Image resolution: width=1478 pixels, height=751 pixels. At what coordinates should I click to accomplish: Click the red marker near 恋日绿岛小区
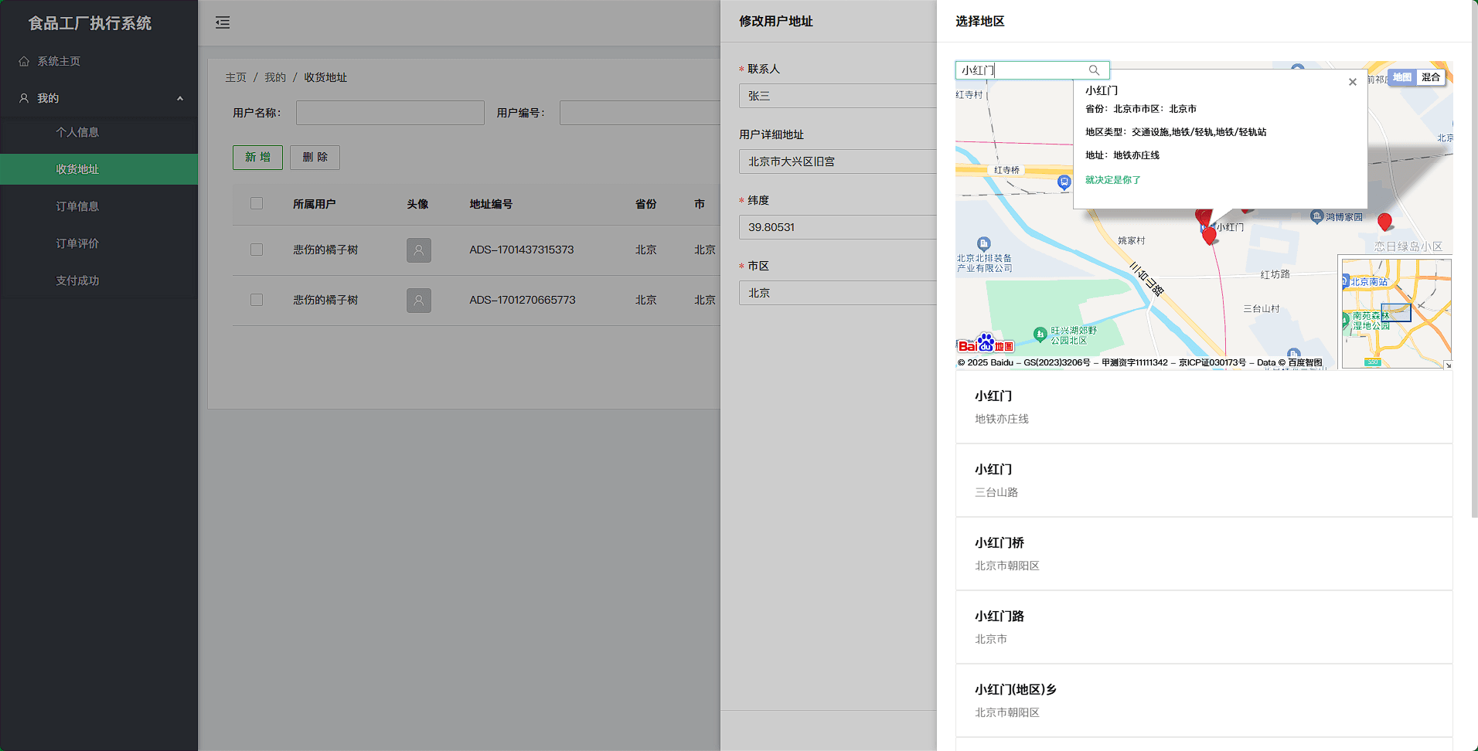click(x=1384, y=222)
